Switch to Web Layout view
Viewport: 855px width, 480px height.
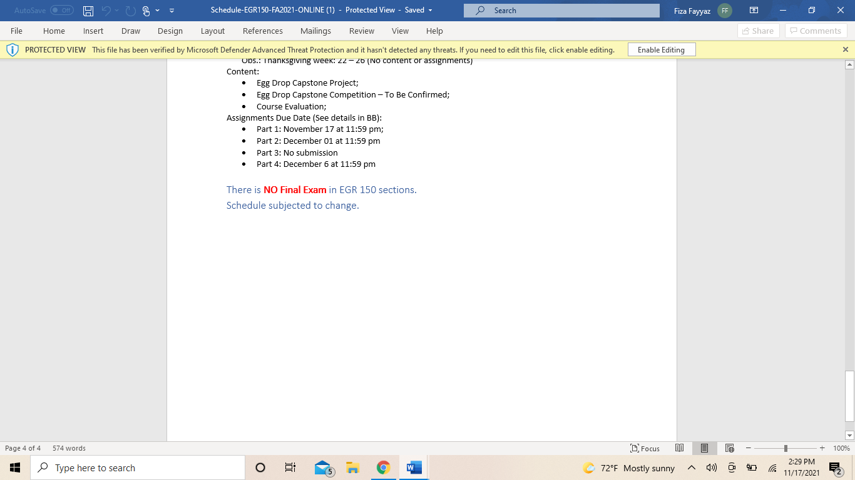729,448
